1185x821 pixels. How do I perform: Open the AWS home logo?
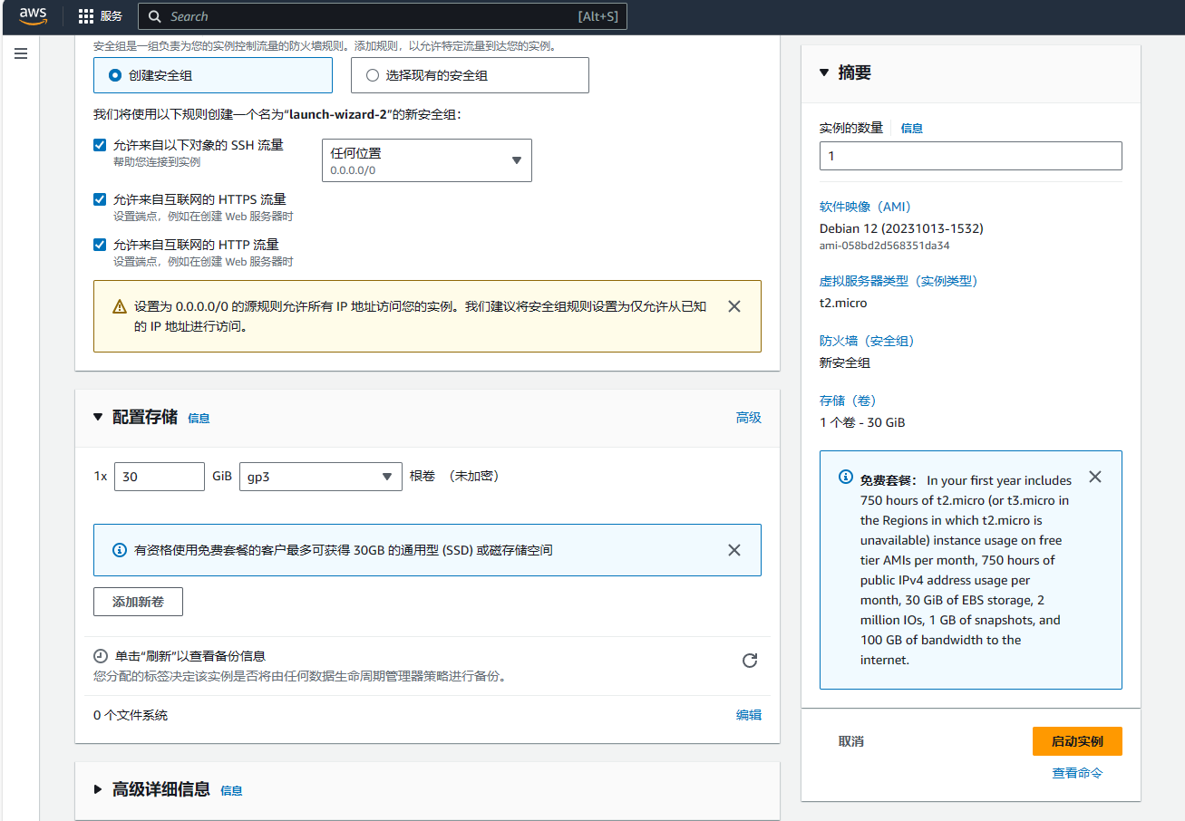pyautogui.click(x=33, y=16)
